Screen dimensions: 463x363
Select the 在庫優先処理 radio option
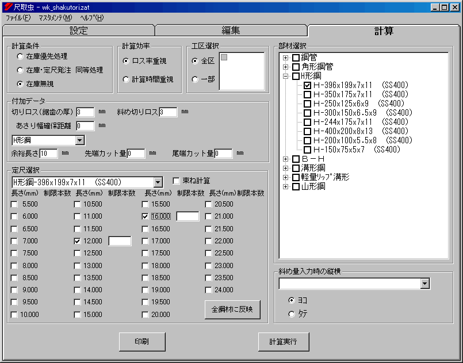click(21, 56)
